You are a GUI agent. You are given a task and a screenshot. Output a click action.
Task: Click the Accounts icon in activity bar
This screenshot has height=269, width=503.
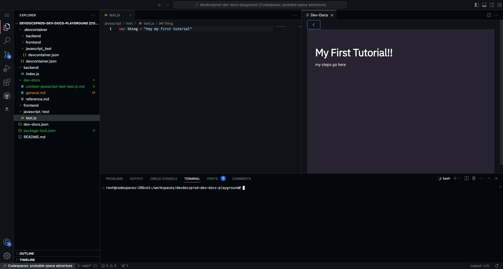pos(7,242)
